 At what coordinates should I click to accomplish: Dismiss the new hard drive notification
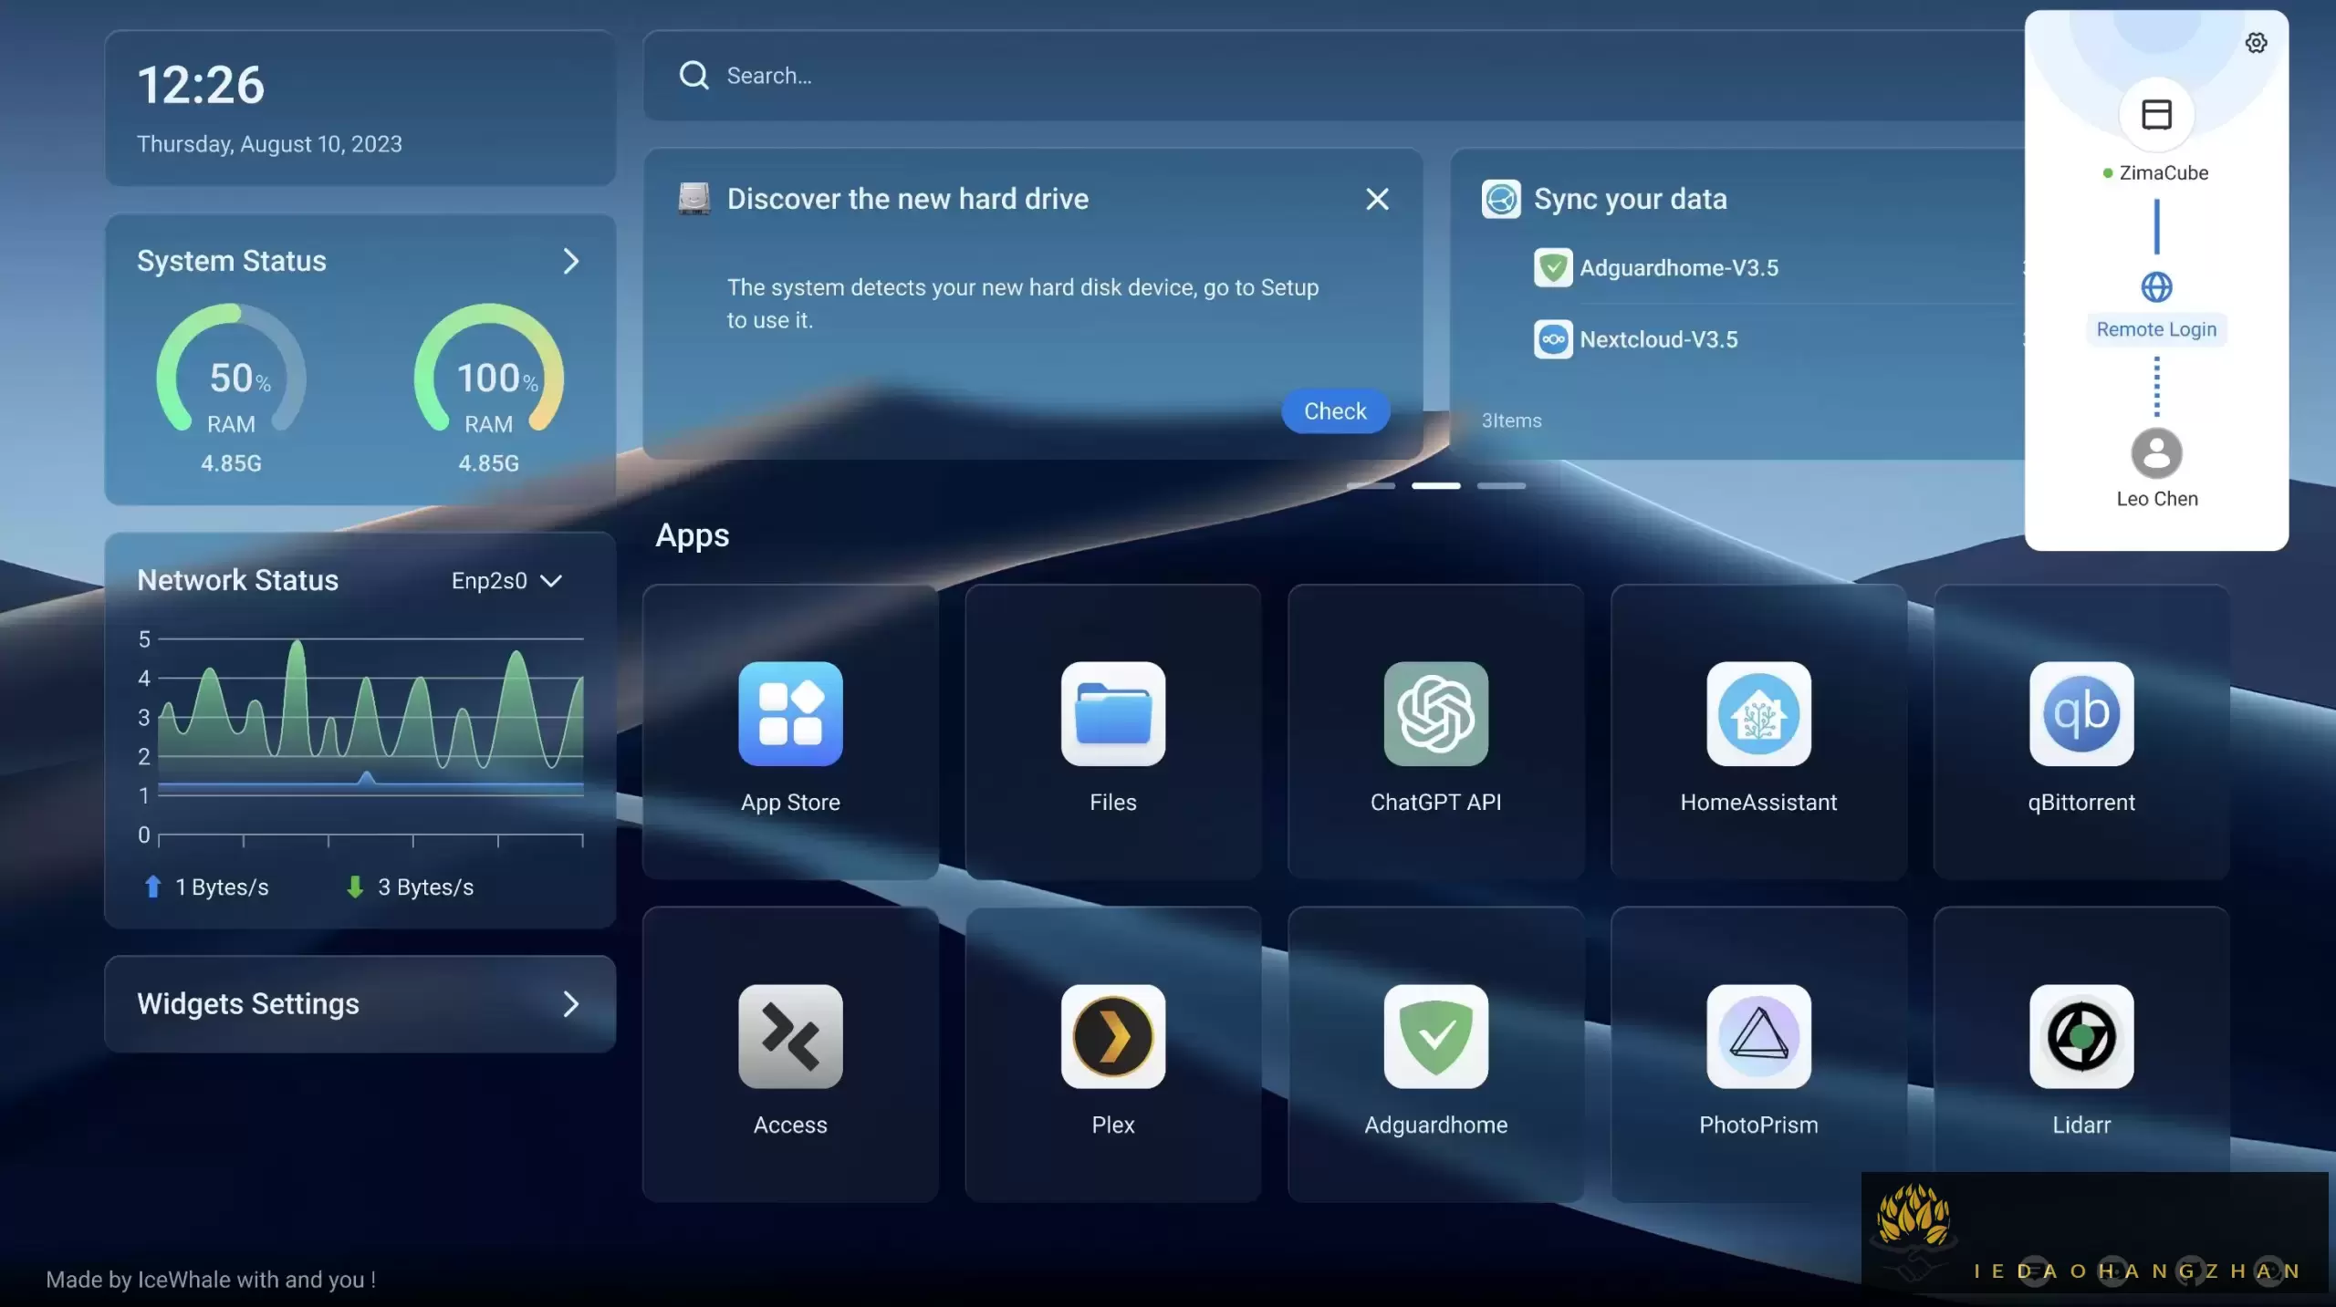[1377, 199]
